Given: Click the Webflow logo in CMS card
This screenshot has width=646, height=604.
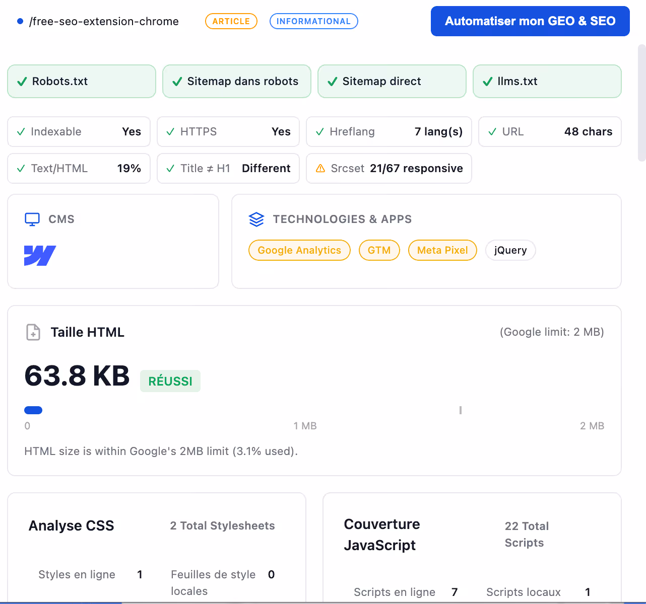Looking at the screenshot, I should [40, 256].
